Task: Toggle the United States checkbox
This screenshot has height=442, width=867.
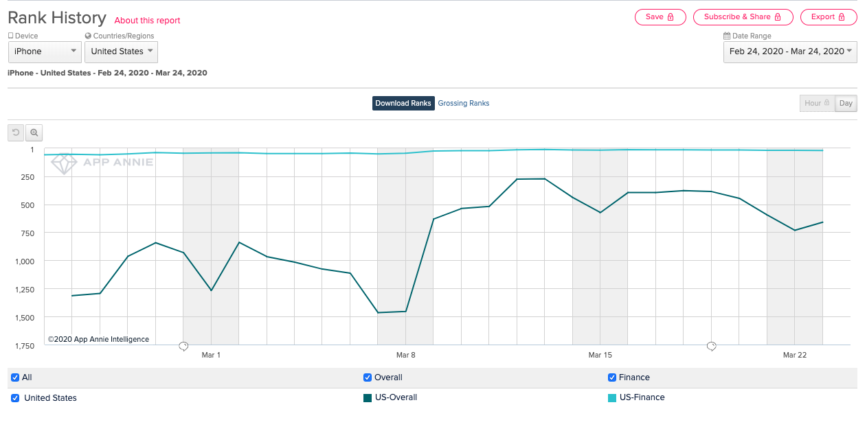Action: [15, 398]
